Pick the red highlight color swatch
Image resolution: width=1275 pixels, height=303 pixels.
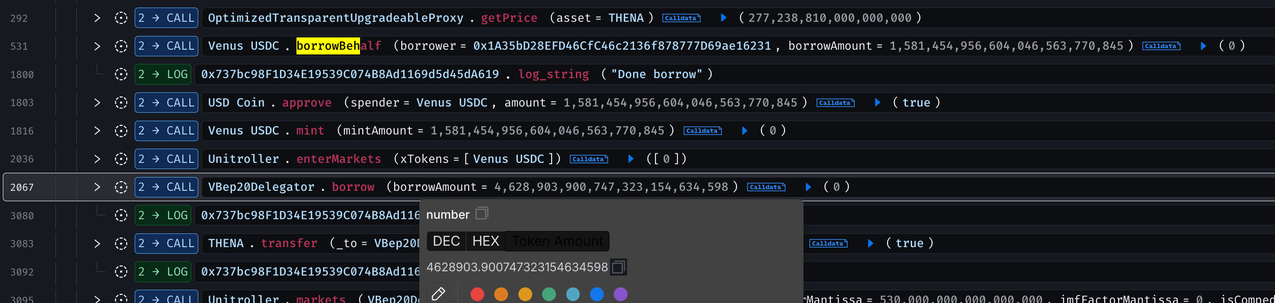click(477, 294)
